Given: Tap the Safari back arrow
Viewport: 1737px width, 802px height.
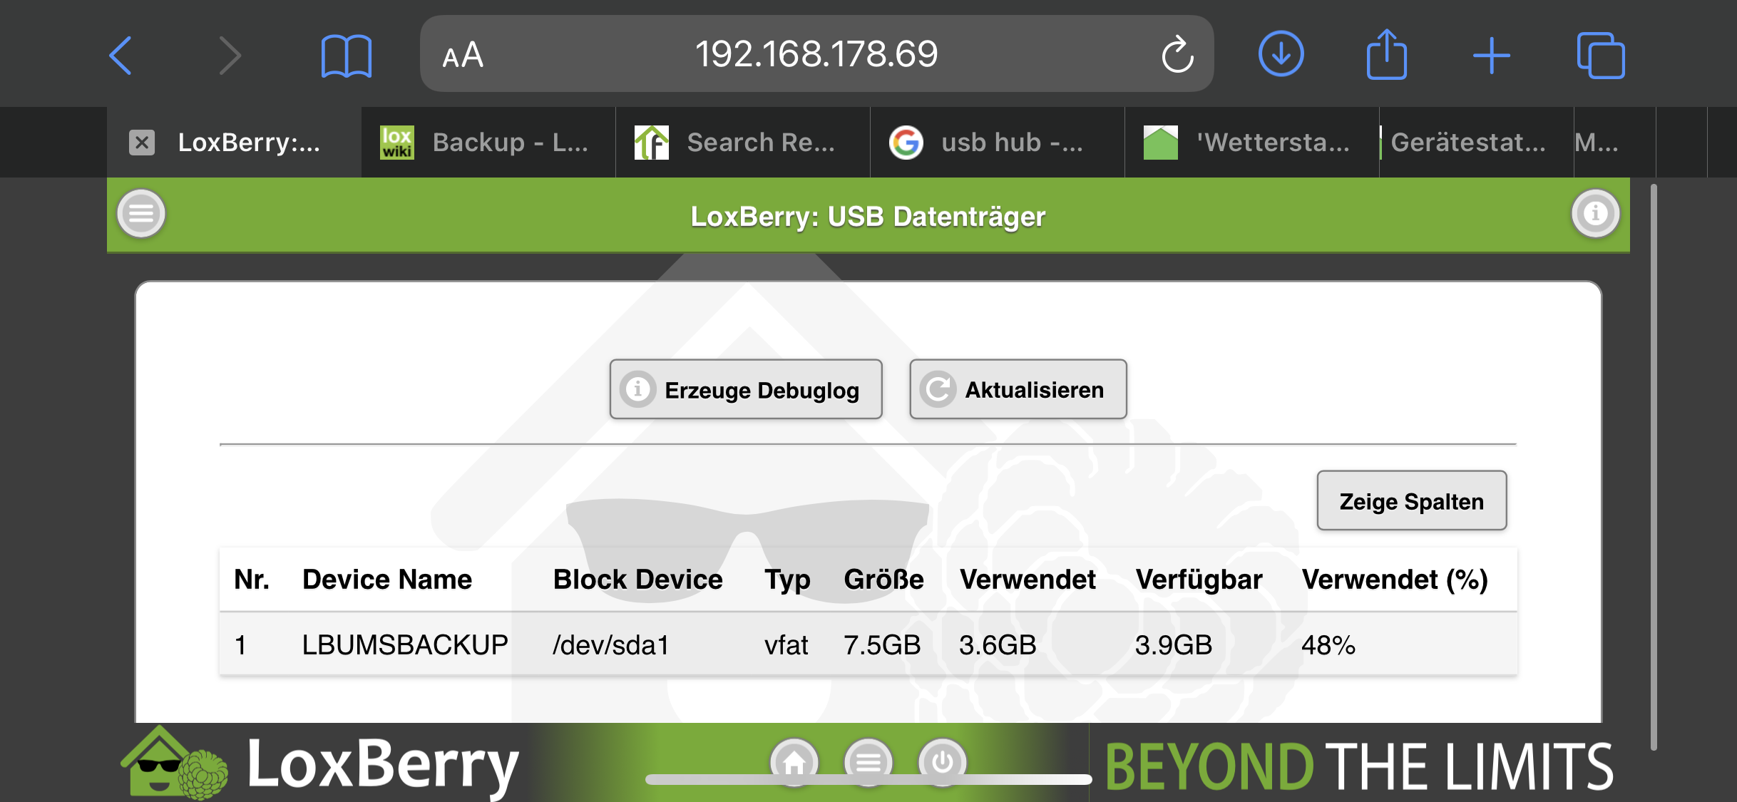Looking at the screenshot, I should pyautogui.click(x=121, y=55).
